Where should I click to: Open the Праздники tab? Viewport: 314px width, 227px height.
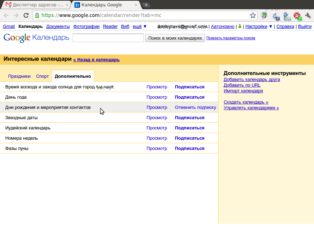pyautogui.click(x=19, y=76)
